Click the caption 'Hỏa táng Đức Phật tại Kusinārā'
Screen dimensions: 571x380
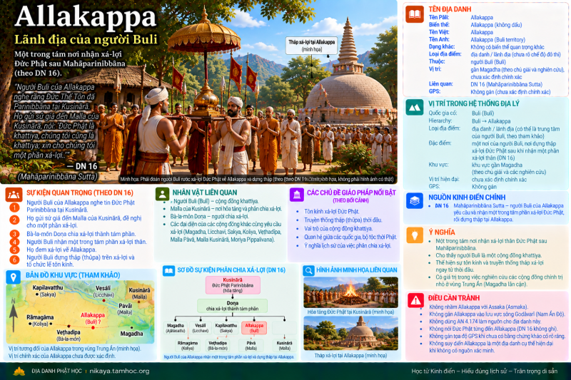(350, 312)
